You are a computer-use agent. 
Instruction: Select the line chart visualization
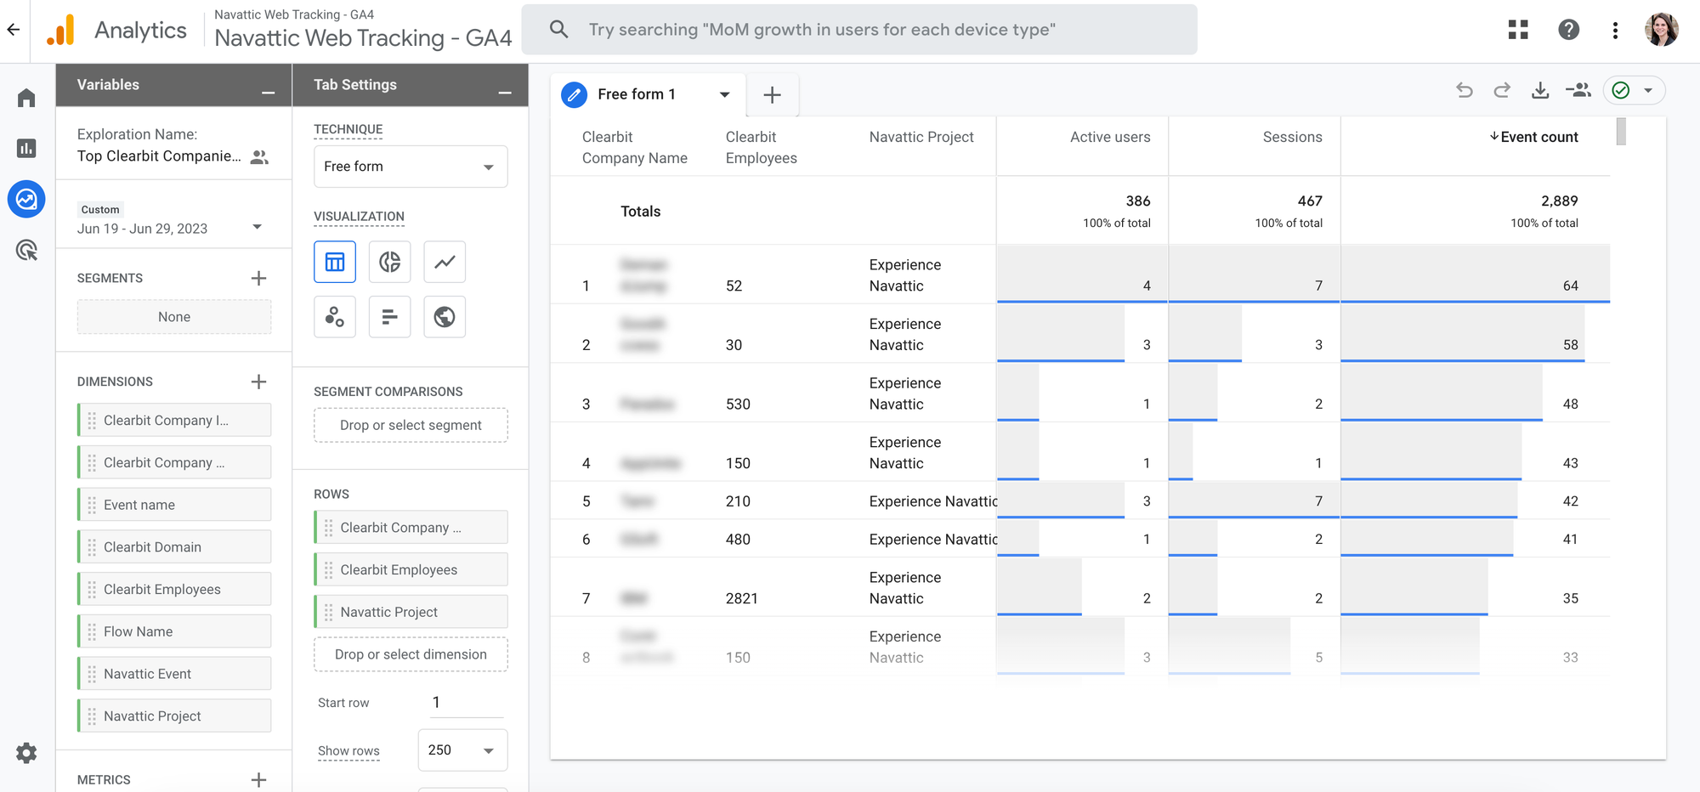pos(445,262)
